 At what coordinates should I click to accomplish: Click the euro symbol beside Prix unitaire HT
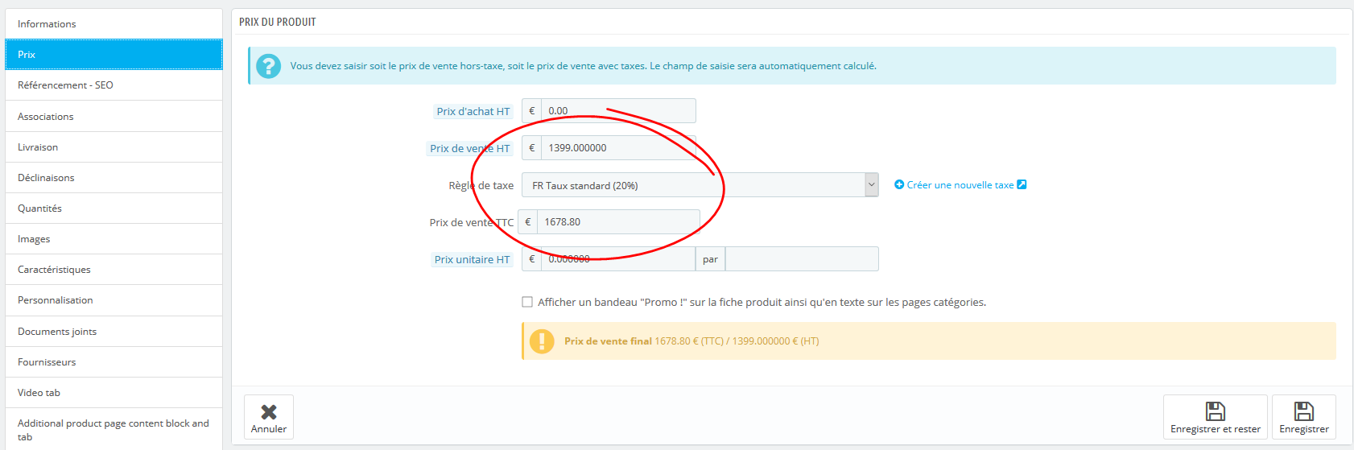[x=532, y=259]
